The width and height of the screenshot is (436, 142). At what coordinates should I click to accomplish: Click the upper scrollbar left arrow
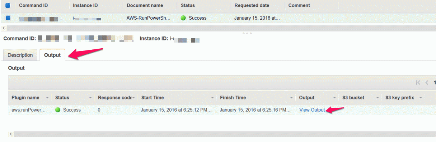pos(4,28)
